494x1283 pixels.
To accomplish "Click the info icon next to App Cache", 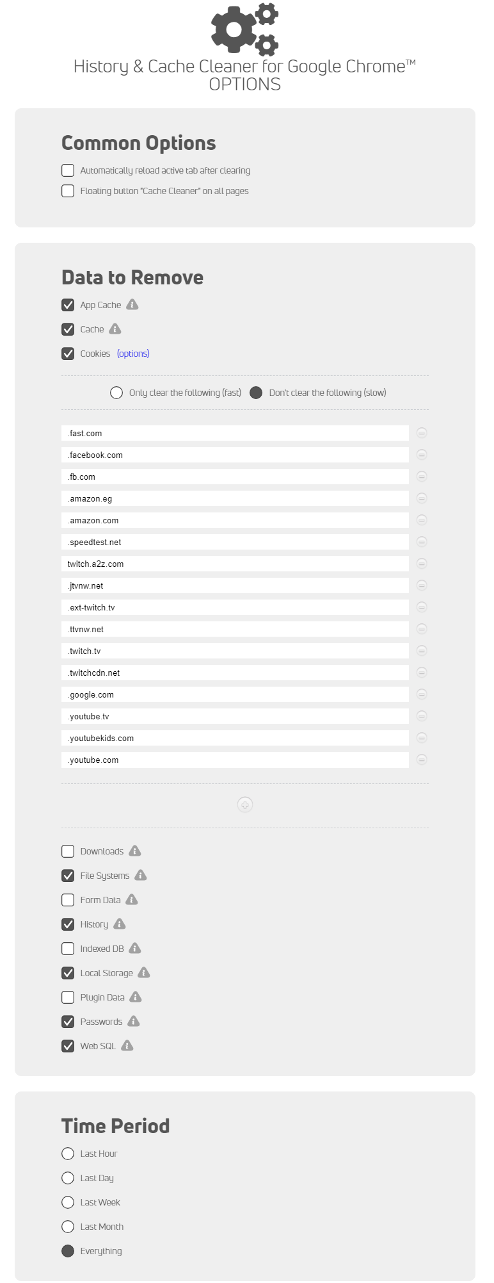I will pos(132,304).
